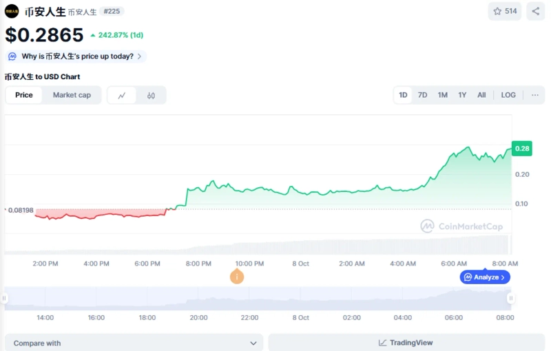This screenshot has width=551, height=351.
Task: Switch to line chart icon
Action: pyautogui.click(x=122, y=96)
